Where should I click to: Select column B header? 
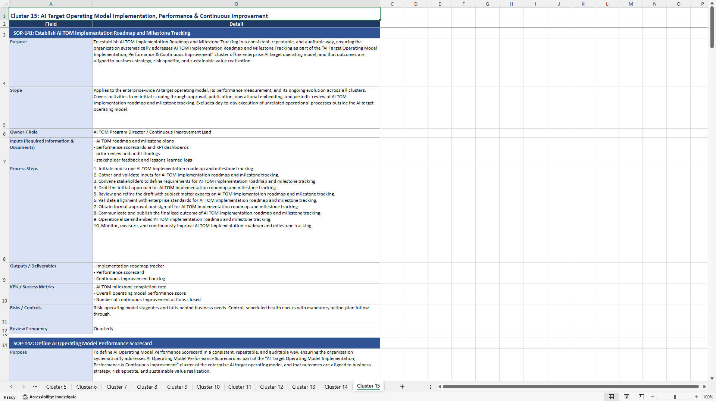[236, 4]
